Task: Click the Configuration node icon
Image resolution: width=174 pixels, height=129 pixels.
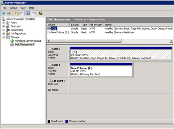Action: coord(8,34)
